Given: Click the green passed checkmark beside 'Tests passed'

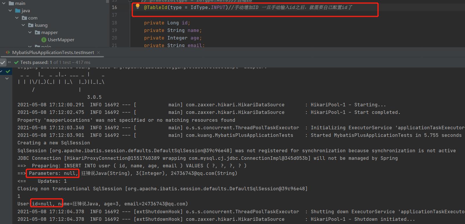Looking at the screenshot, I should tap(17, 62).
